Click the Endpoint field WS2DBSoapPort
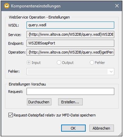This screenshot has height=137, width=123. click(x=70, y=43)
